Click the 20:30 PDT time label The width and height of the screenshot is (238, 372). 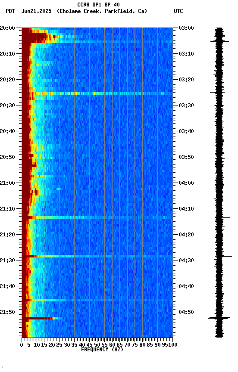(x=7, y=105)
